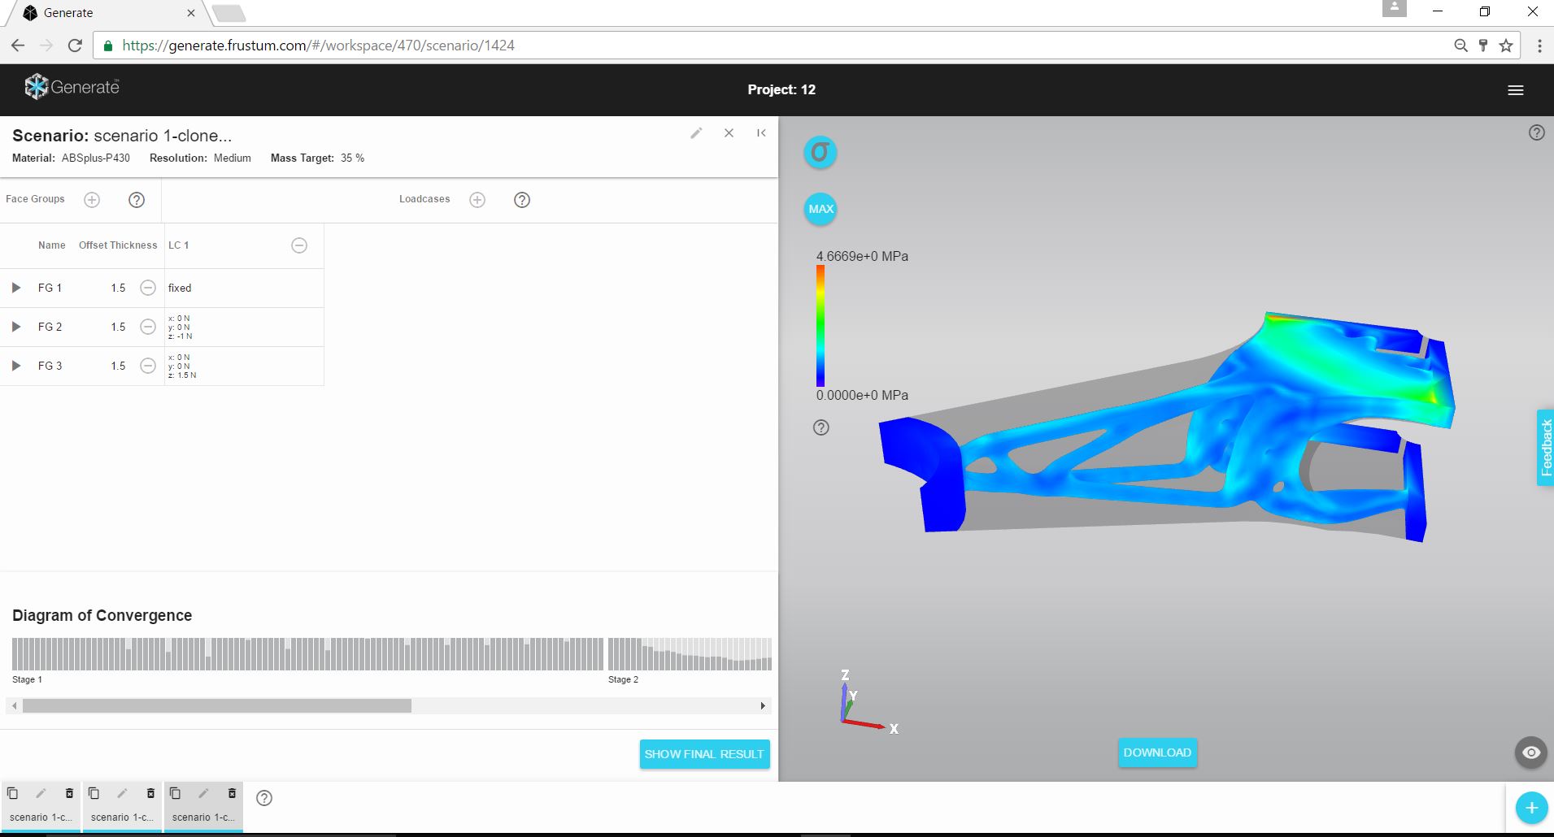Image resolution: width=1554 pixels, height=837 pixels.
Task: Duplicate the second scenario tab
Action: [x=94, y=793]
